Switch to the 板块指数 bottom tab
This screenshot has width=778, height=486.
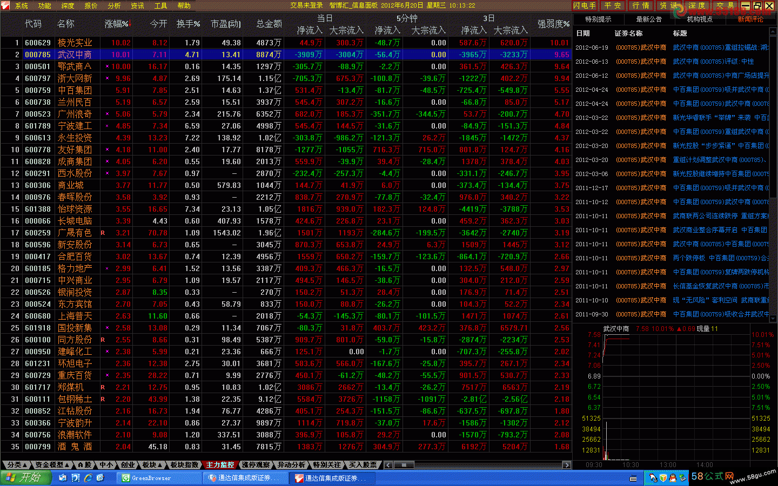coord(185,465)
